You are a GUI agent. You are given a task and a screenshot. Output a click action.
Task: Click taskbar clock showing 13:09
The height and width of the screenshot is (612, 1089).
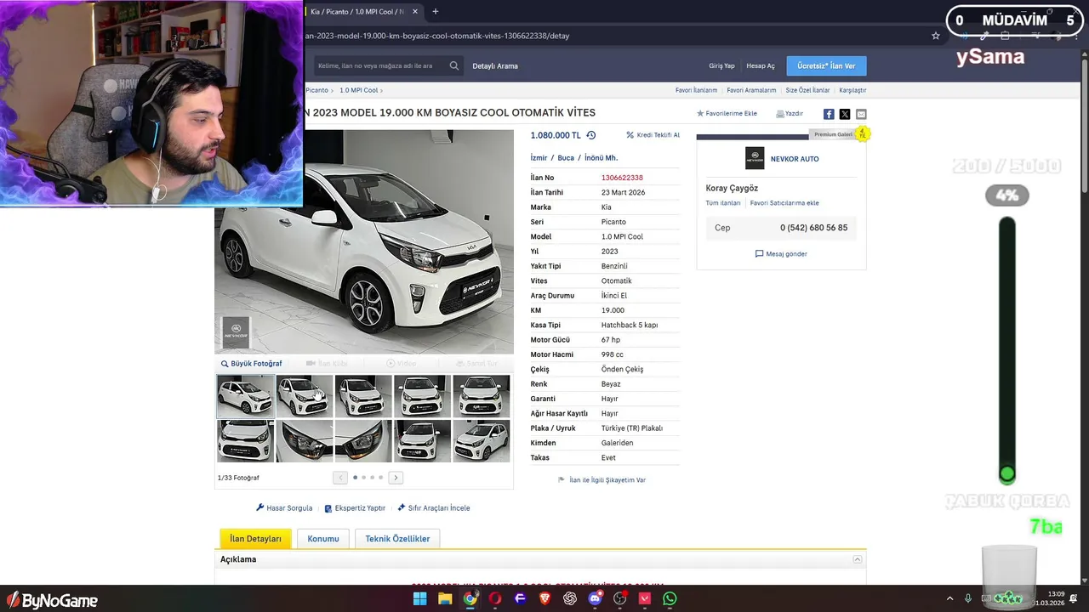[x=1056, y=593]
